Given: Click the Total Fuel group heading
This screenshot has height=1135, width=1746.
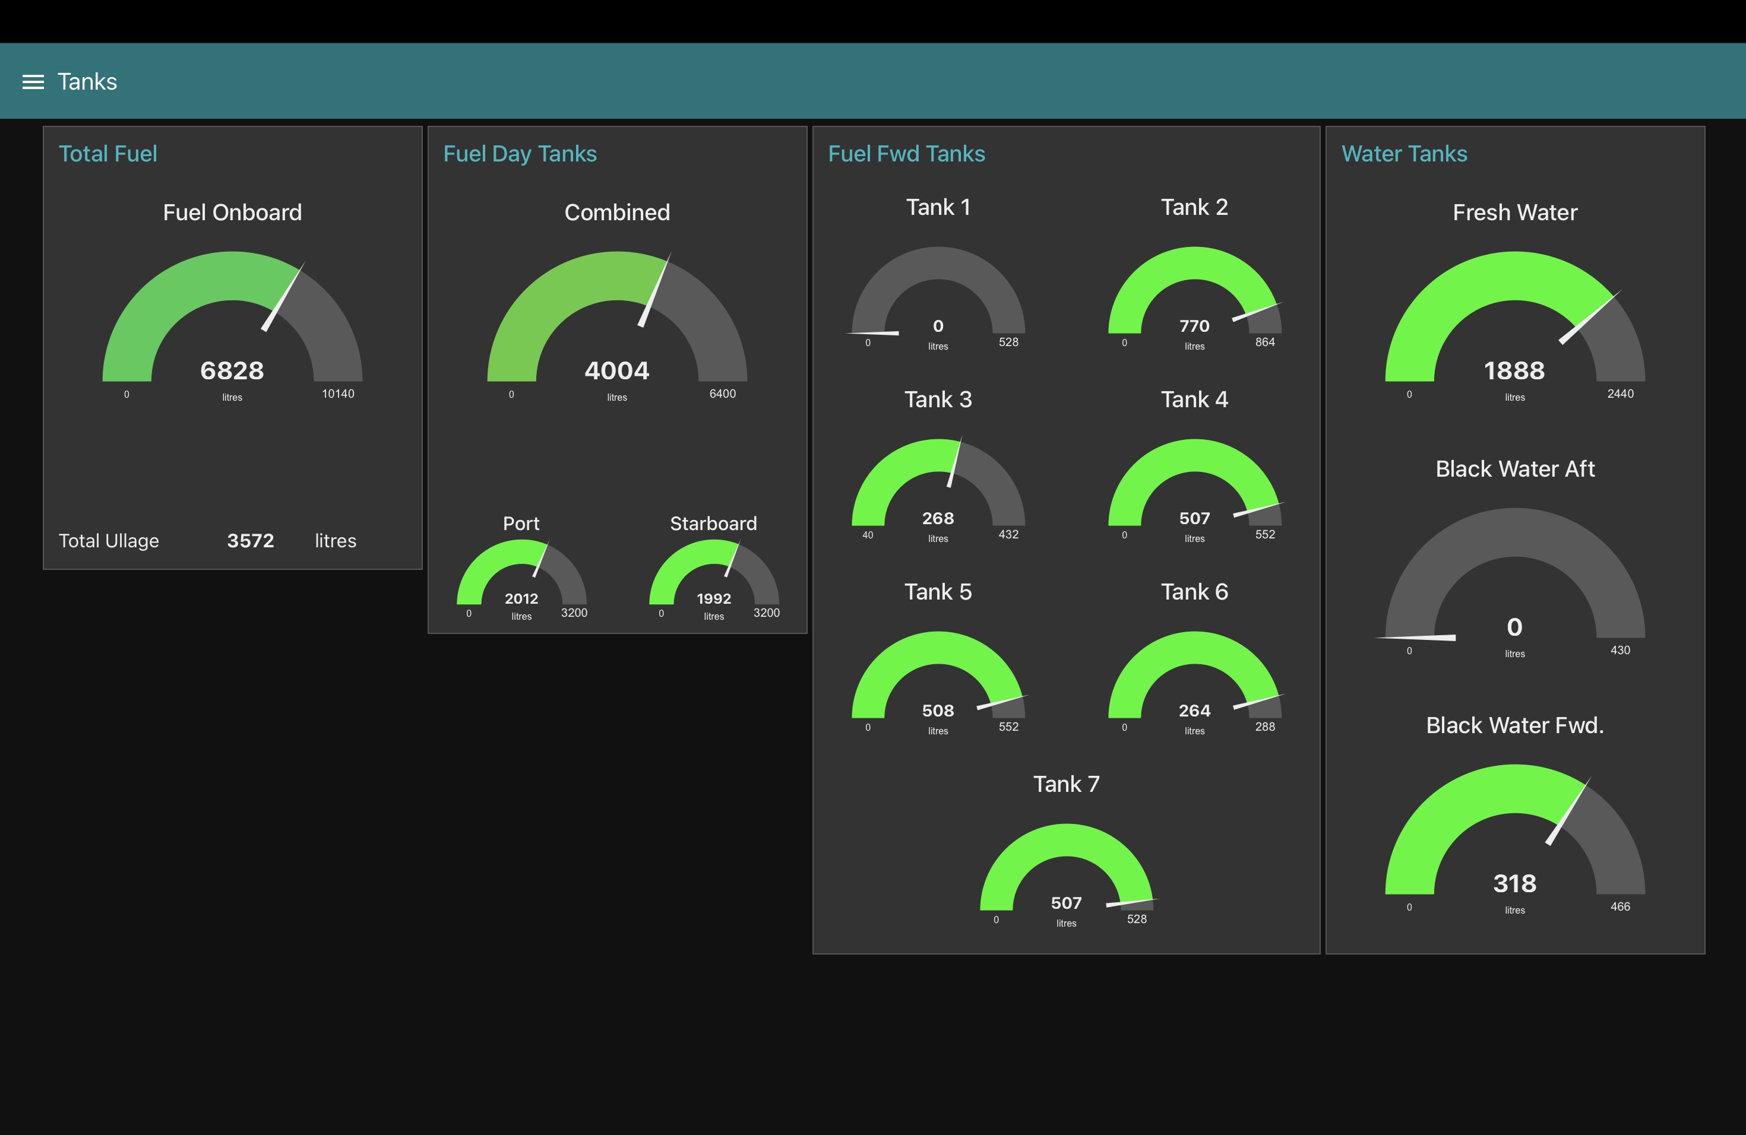Looking at the screenshot, I should tap(108, 154).
